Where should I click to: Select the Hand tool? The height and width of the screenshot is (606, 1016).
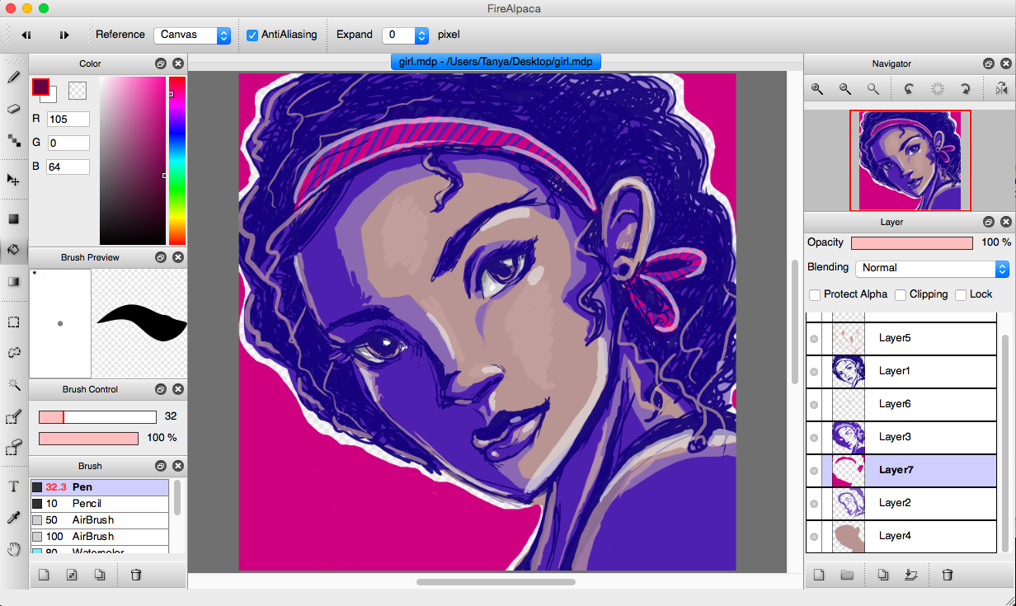(13, 549)
